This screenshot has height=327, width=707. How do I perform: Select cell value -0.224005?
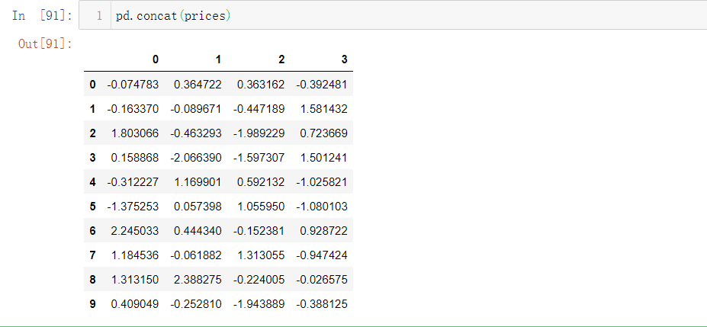pos(259,280)
